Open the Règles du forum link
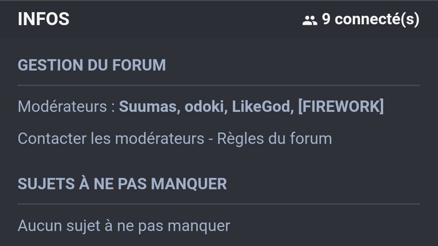Image resolution: width=438 pixels, height=246 pixels. (x=274, y=139)
